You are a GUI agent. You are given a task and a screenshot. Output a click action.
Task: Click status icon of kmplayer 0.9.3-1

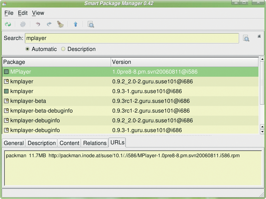click(x=6, y=91)
